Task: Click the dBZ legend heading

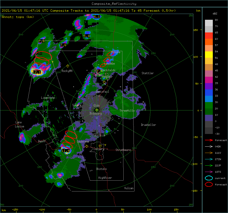Action: click(215, 14)
